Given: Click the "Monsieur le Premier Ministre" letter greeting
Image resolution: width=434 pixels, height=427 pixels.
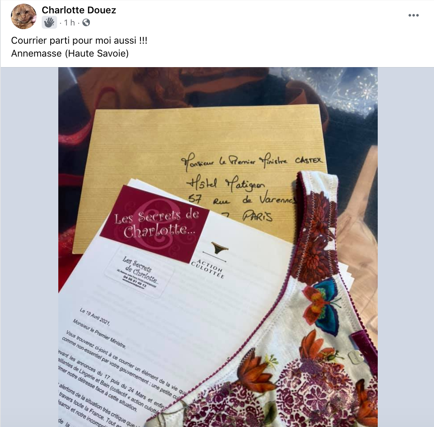Looking at the screenshot, I should pos(99,334).
